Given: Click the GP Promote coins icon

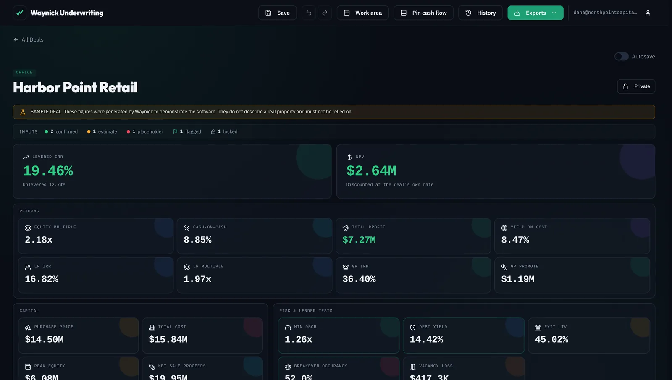Looking at the screenshot, I should [504, 267].
